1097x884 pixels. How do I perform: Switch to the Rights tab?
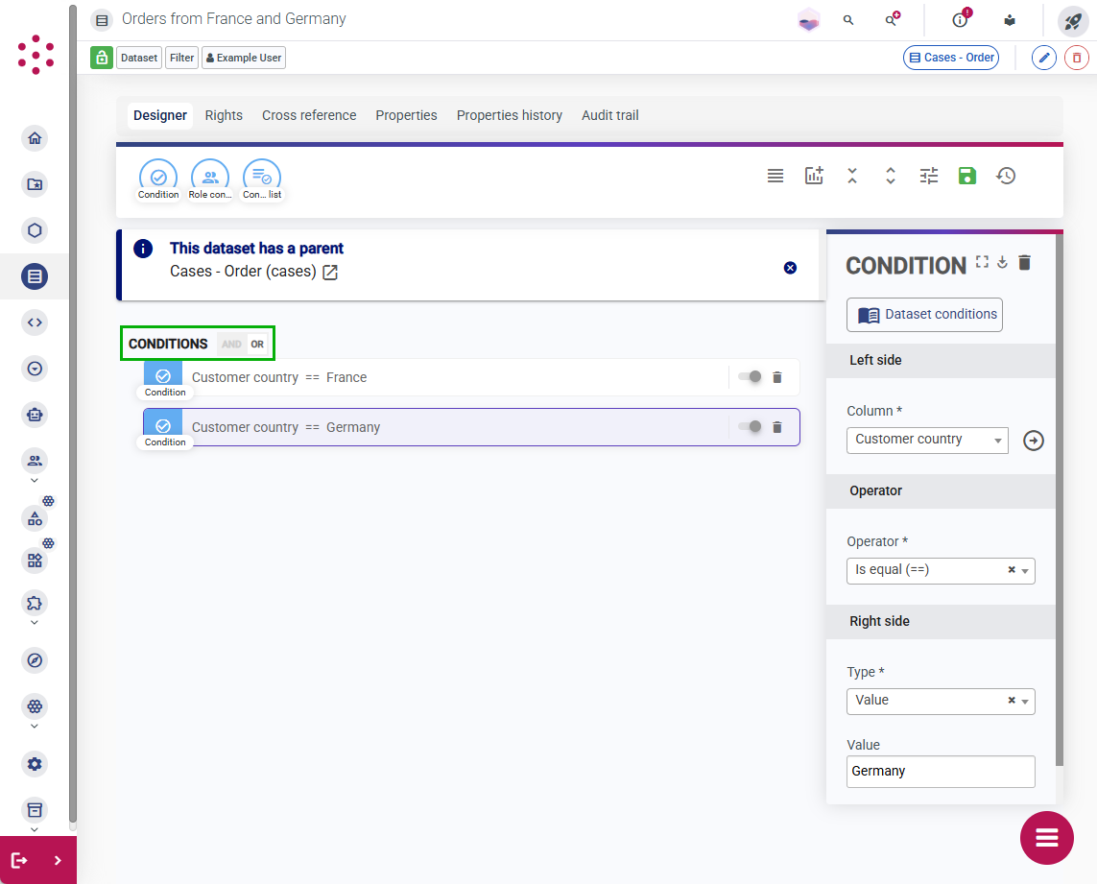tap(224, 115)
